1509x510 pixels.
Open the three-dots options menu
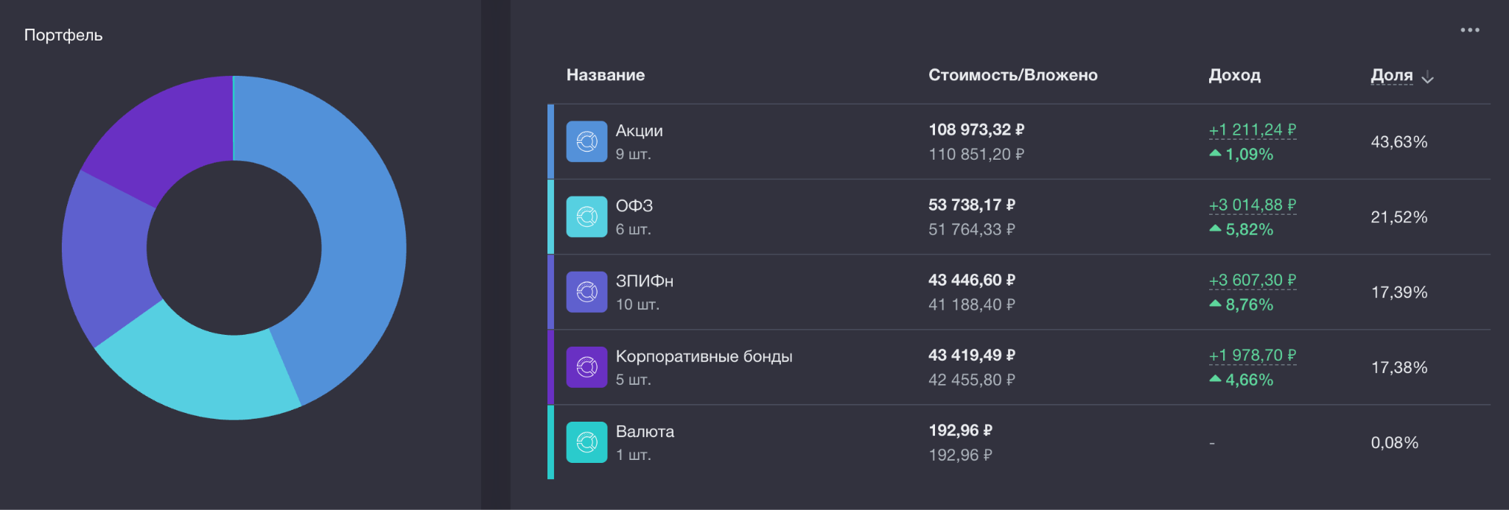(x=1469, y=30)
